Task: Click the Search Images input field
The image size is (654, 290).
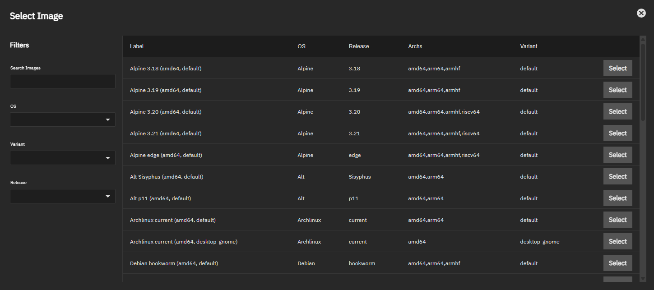Action: pos(63,81)
